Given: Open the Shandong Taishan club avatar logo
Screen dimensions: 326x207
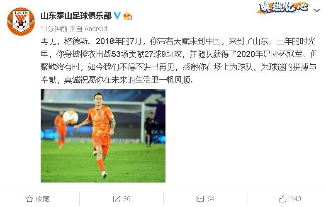Looking at the screenshot, I should point(21,22).
